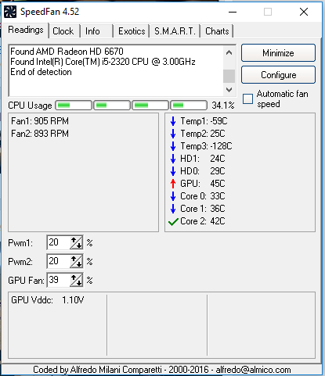
Task: Enable the Automatic fan speed checkbox
Action: [247, 99]
